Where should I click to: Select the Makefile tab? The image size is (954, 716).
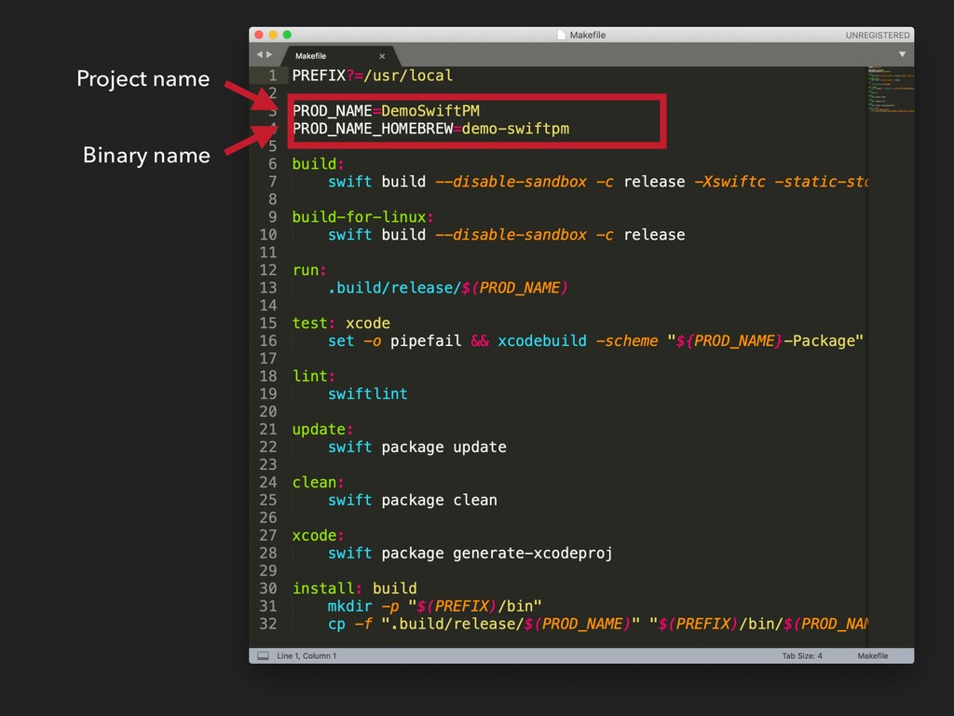click(x=311, y=56)
